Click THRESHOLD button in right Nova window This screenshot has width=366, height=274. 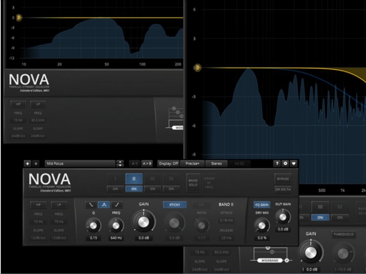tap(343, 234)
